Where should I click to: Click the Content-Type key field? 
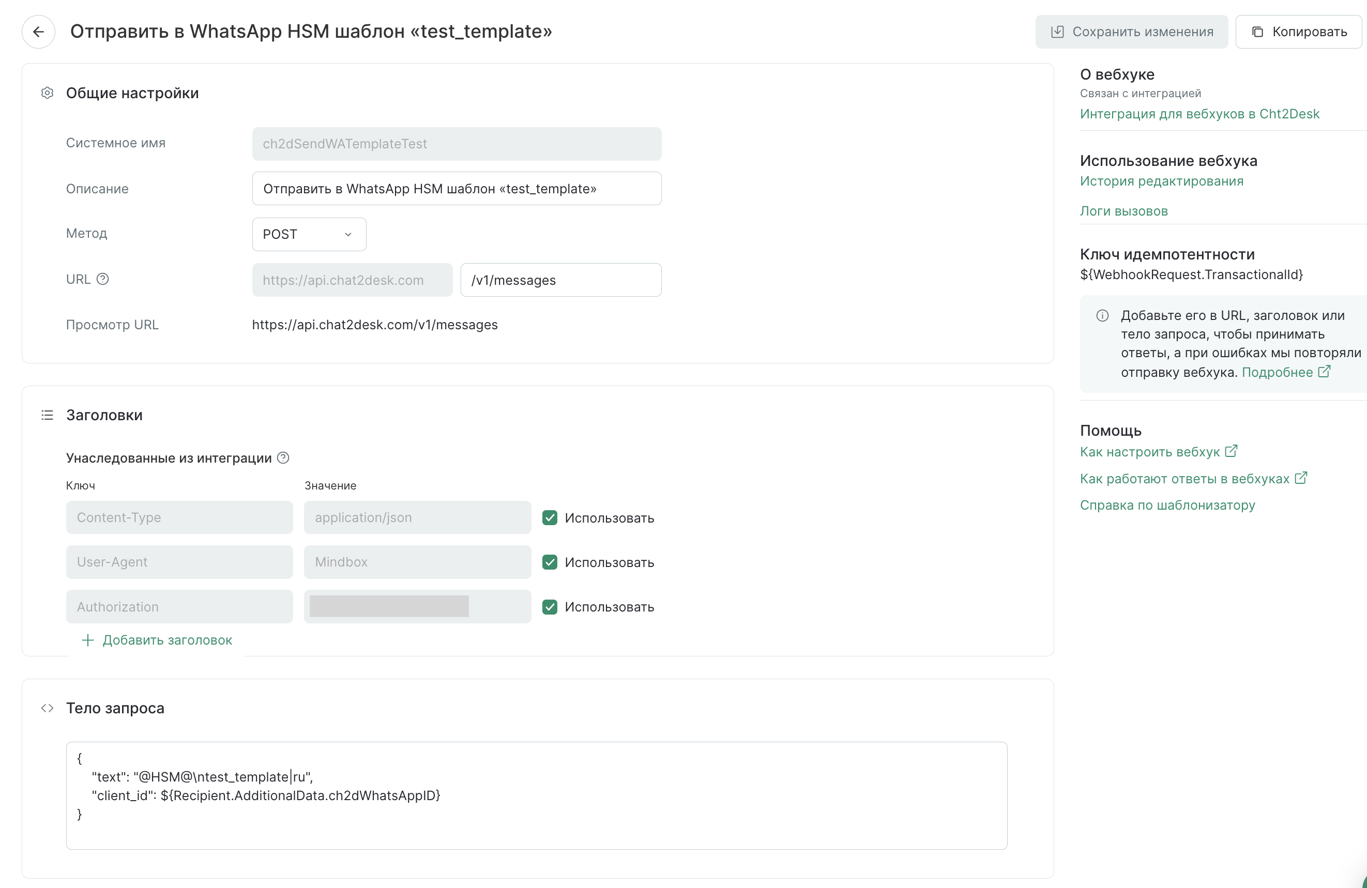click(x=179, y=517)
